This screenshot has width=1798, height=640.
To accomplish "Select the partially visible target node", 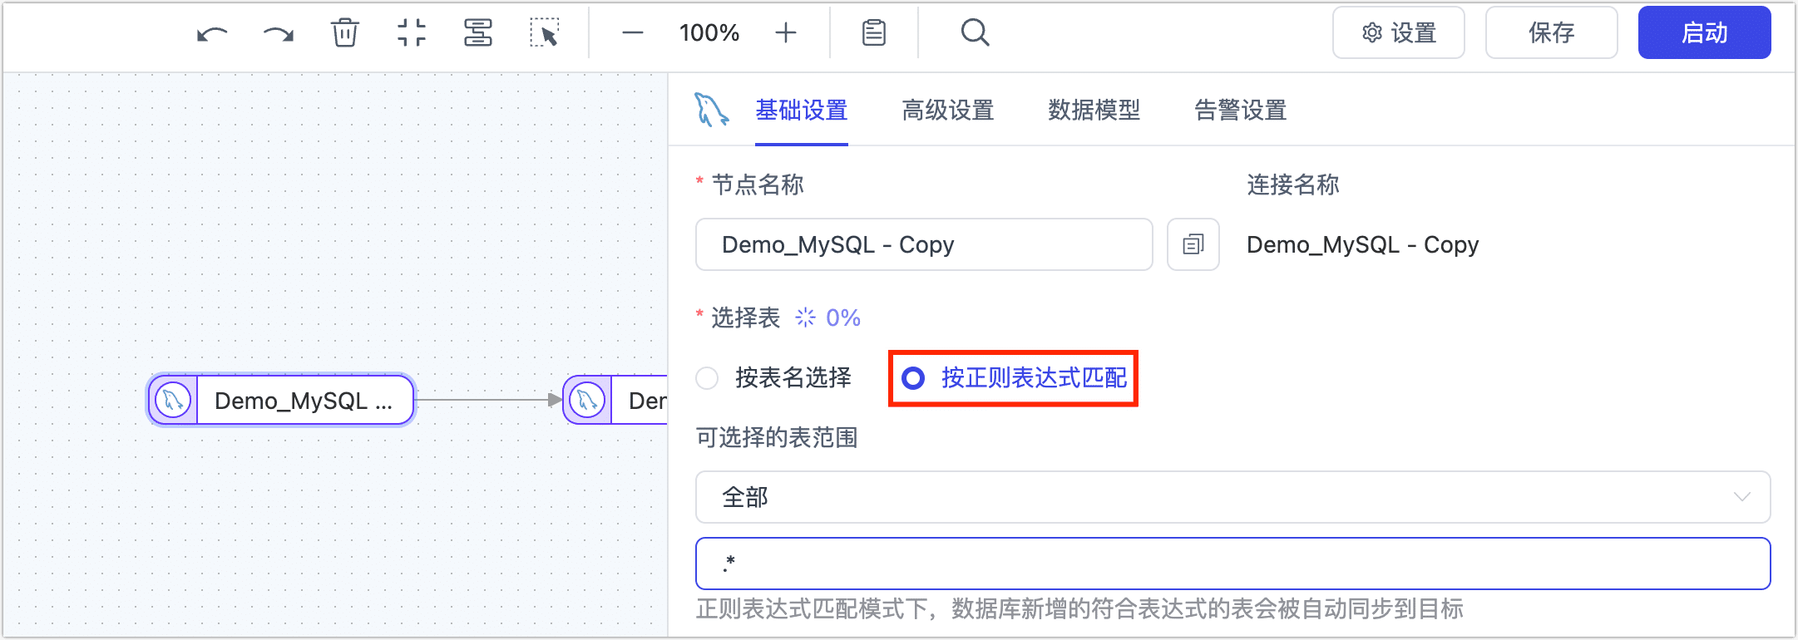I will pos(615,400).
